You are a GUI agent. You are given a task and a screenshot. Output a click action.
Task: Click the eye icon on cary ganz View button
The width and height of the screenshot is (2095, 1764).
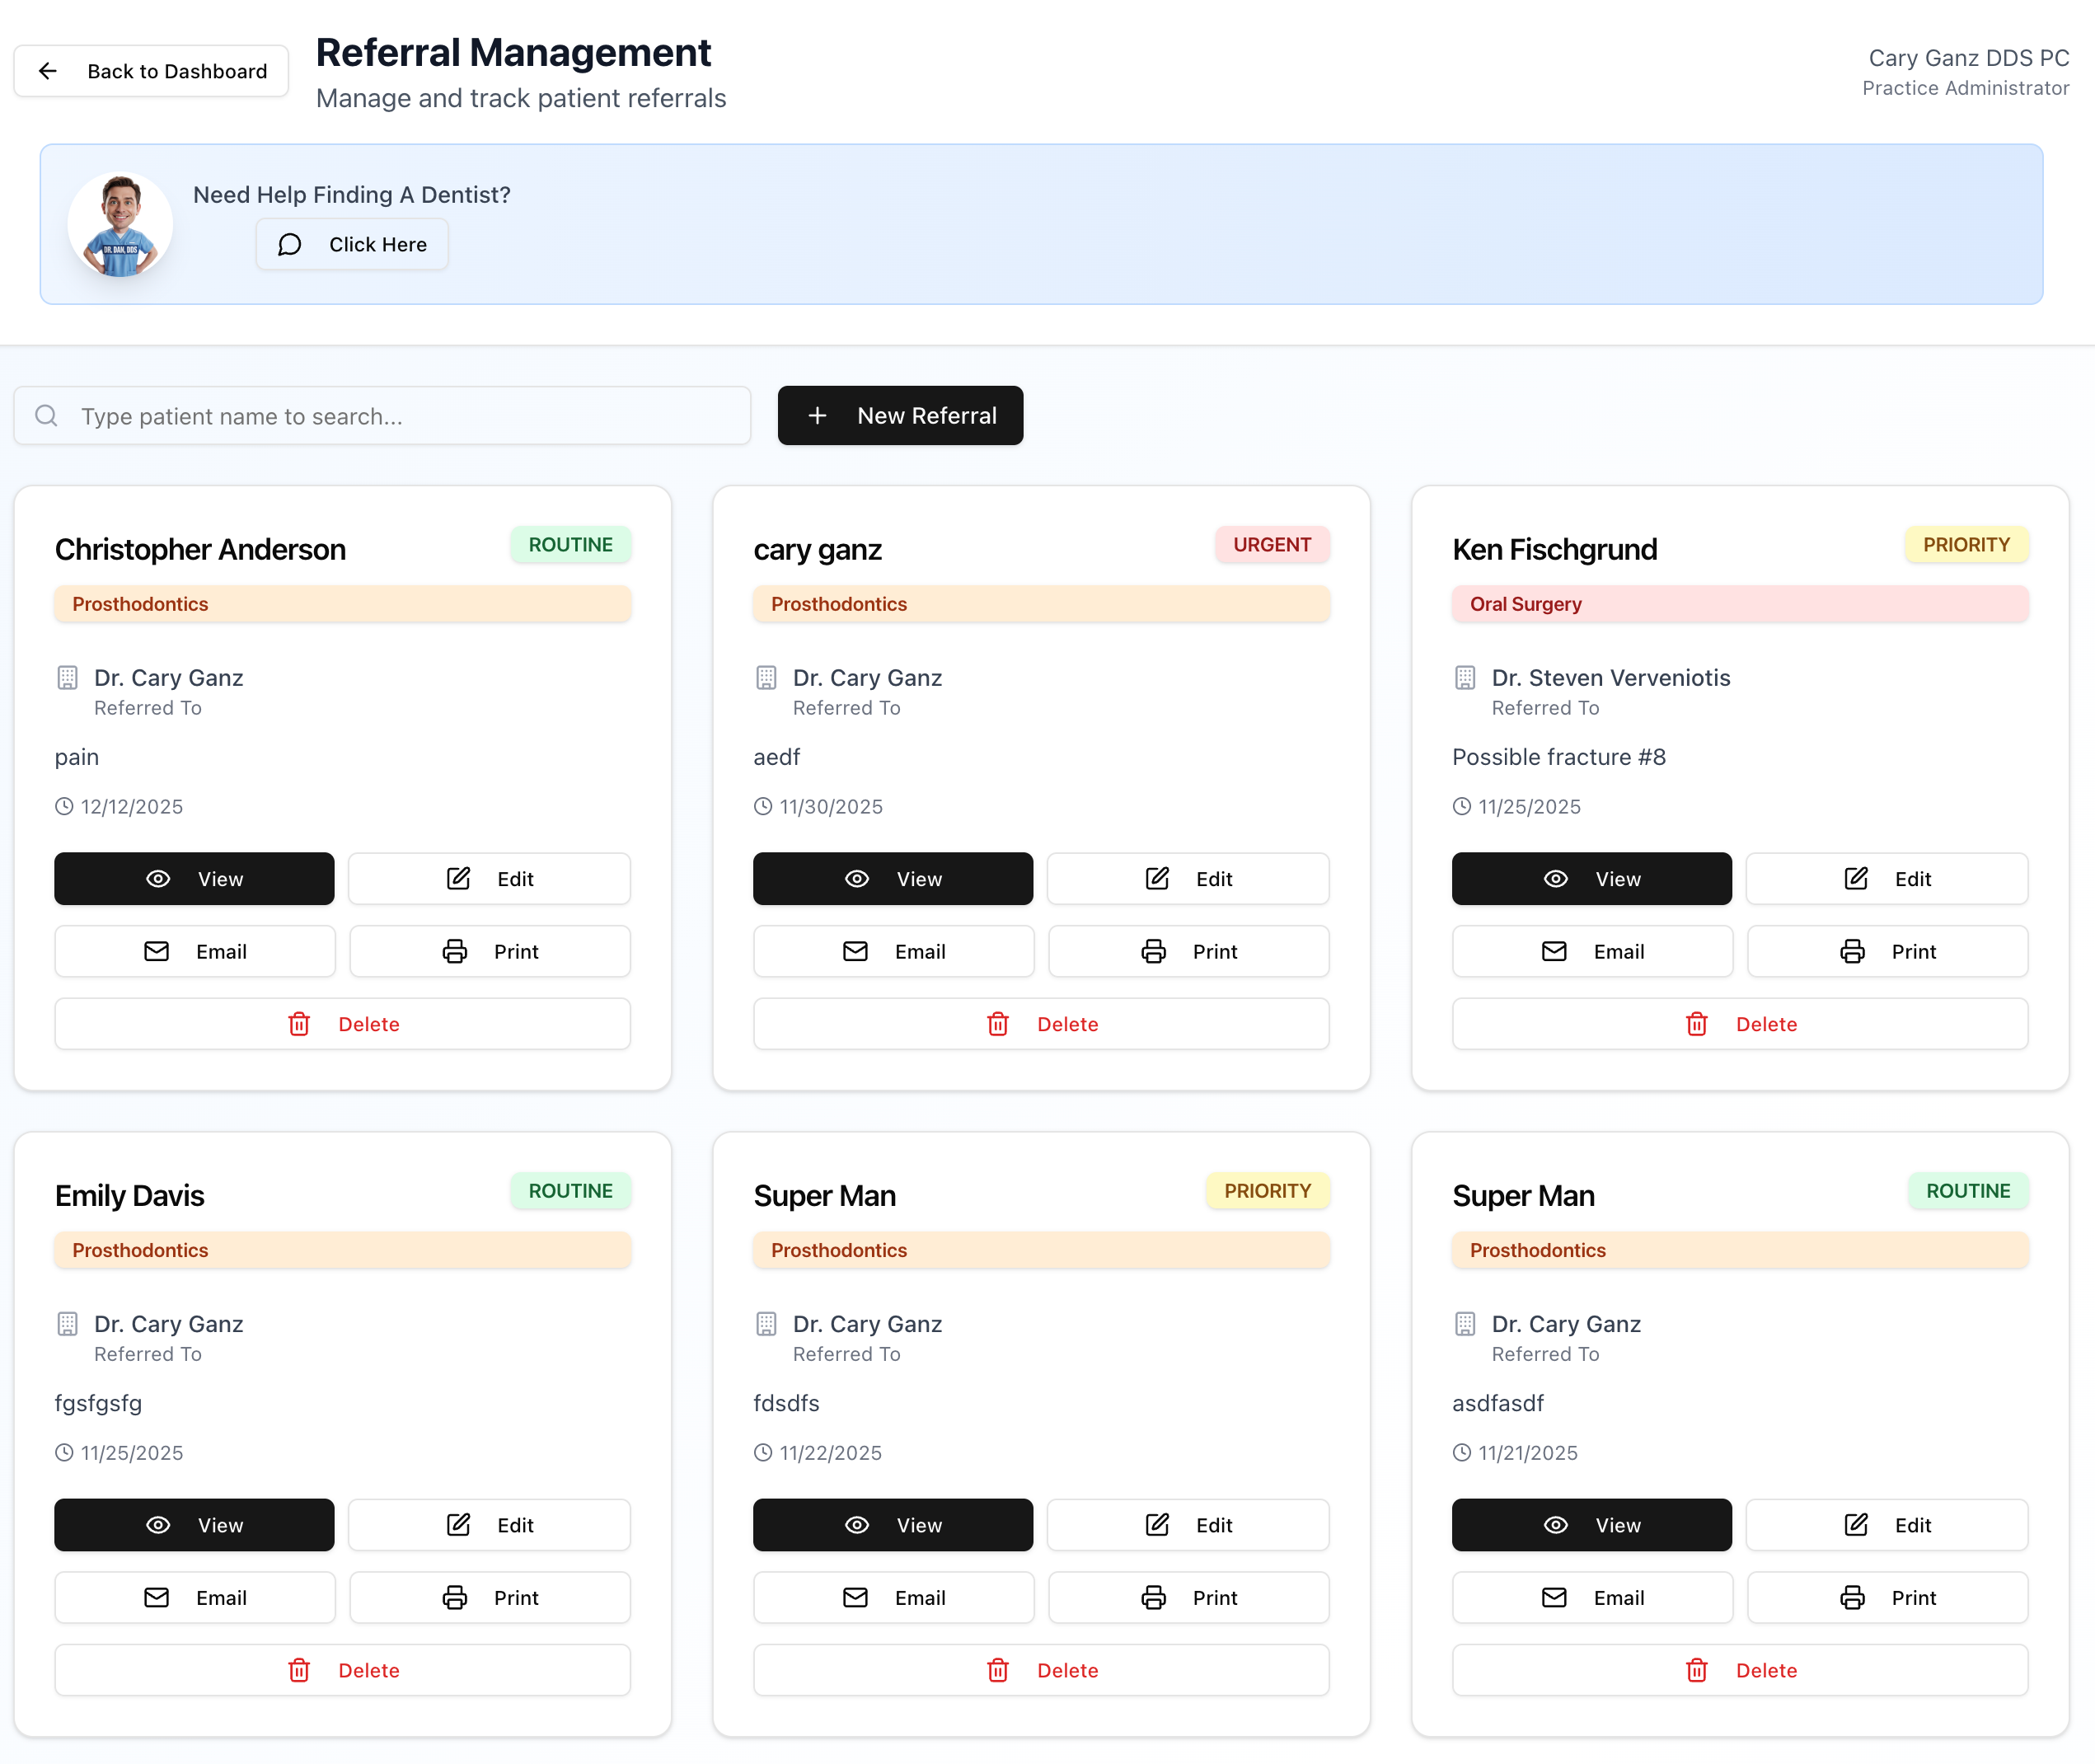[x=857, y=879]
